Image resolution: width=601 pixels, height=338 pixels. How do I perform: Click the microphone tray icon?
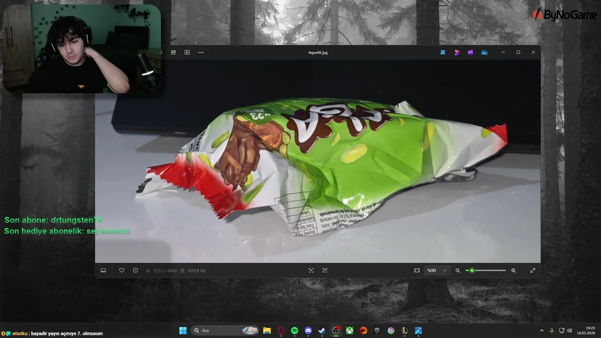click(552, 330)
